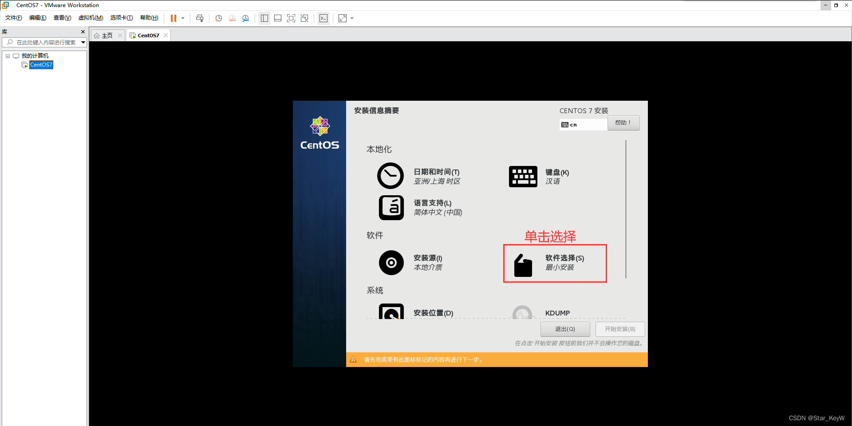This screenshot has height=426, width=852.
Task: Open the virtual machine console view
Action: tap(323, 18)
